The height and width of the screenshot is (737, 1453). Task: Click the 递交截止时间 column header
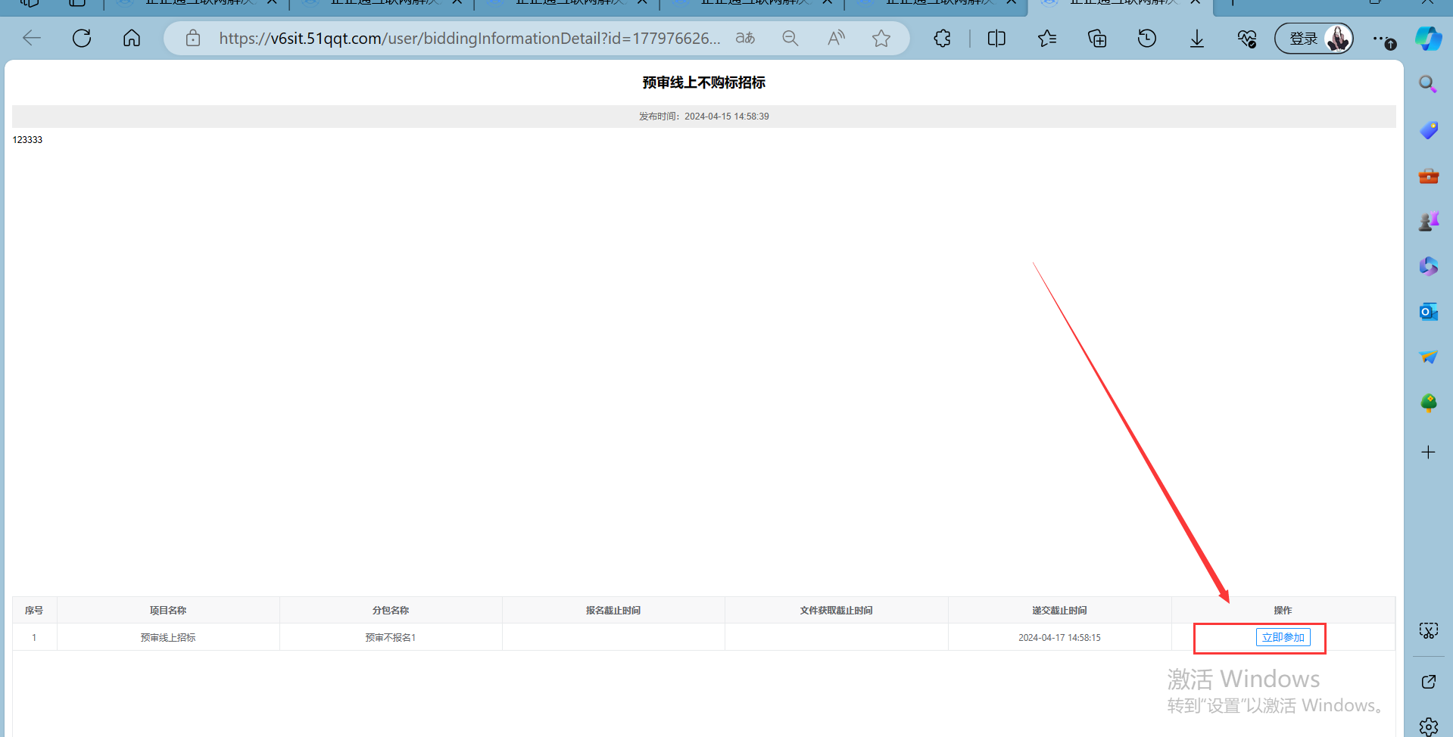(x=1059, y=610)
